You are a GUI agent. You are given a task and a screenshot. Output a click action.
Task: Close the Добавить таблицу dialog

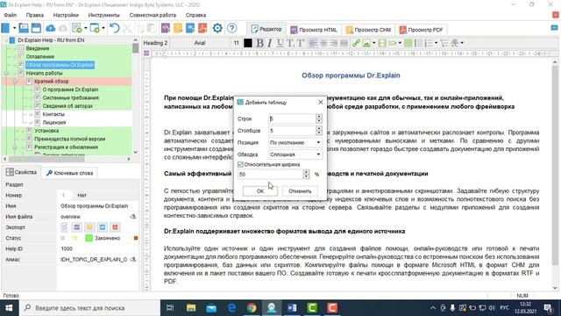click(x=321, y=102)
